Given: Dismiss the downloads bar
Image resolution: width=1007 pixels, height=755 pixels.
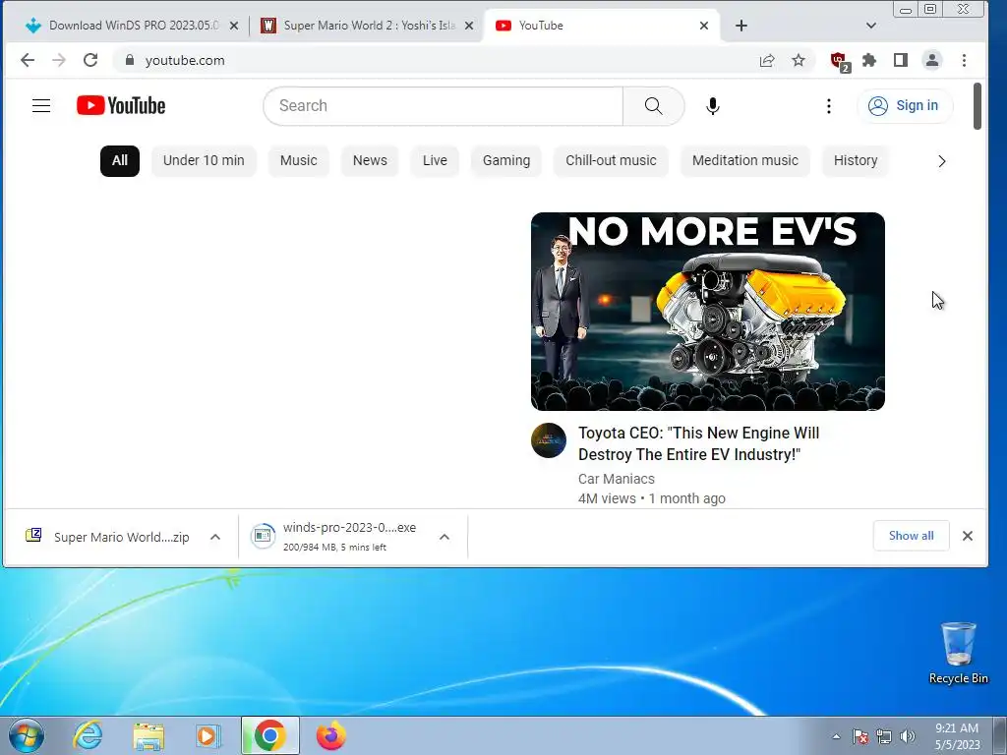Looking at the screenshot, I should point(968,536).
